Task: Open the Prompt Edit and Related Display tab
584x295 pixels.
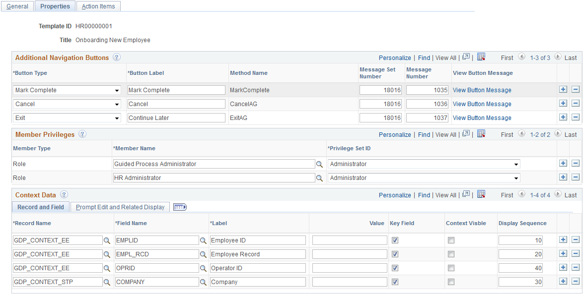Action: pos(119,207)
